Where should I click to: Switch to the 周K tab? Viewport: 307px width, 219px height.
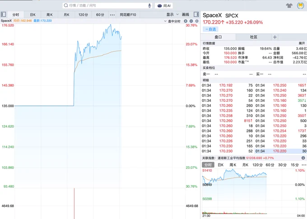pos(50,15)
